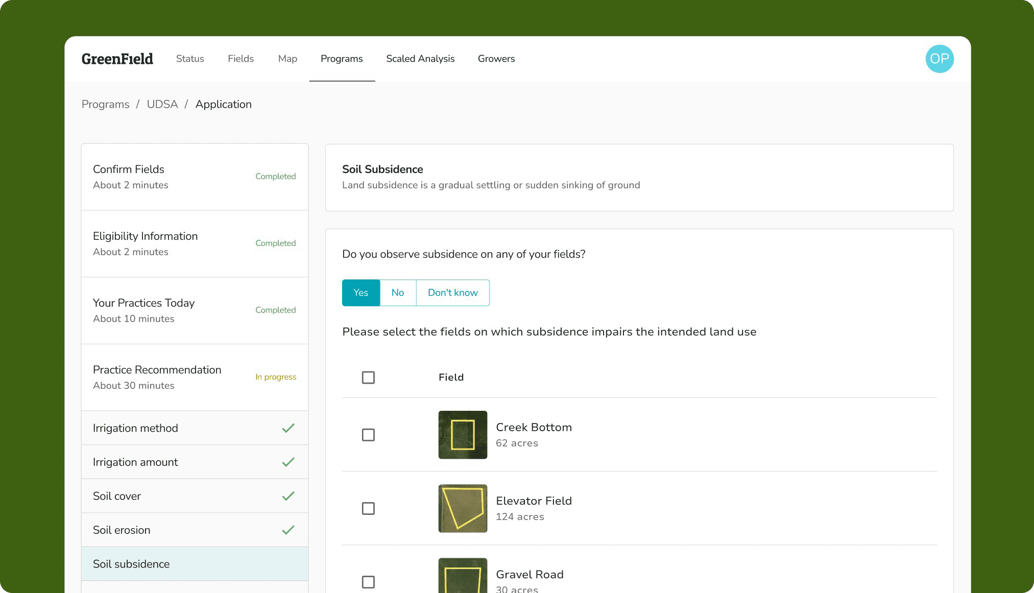
Task: Open the Eligibility Information step
Action: click(x=195, y=243)
